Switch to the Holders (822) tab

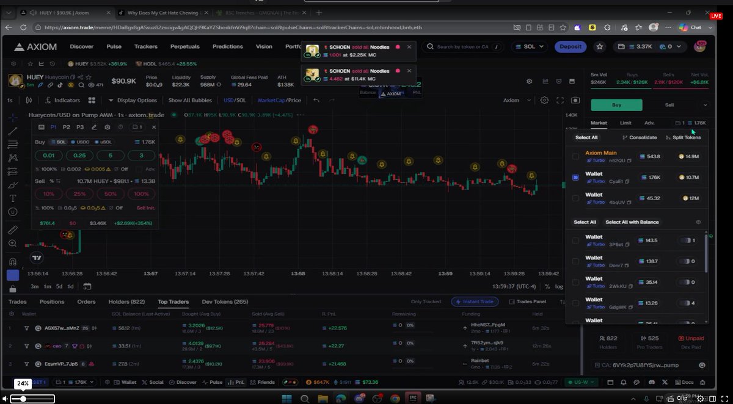tap(126, 301)
